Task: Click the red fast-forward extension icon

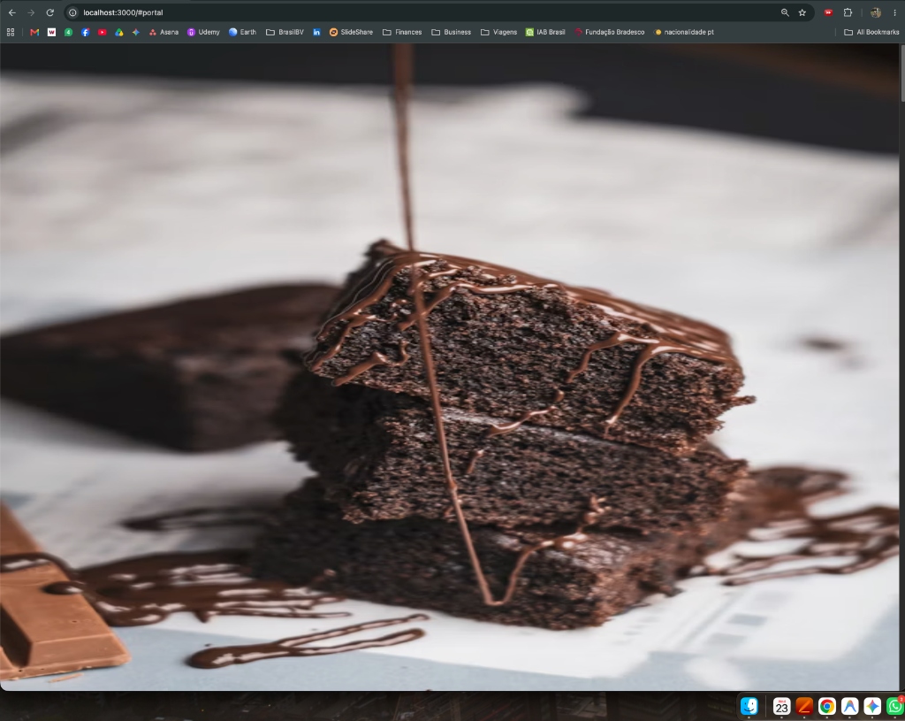Action: click(x=828, y=12)
